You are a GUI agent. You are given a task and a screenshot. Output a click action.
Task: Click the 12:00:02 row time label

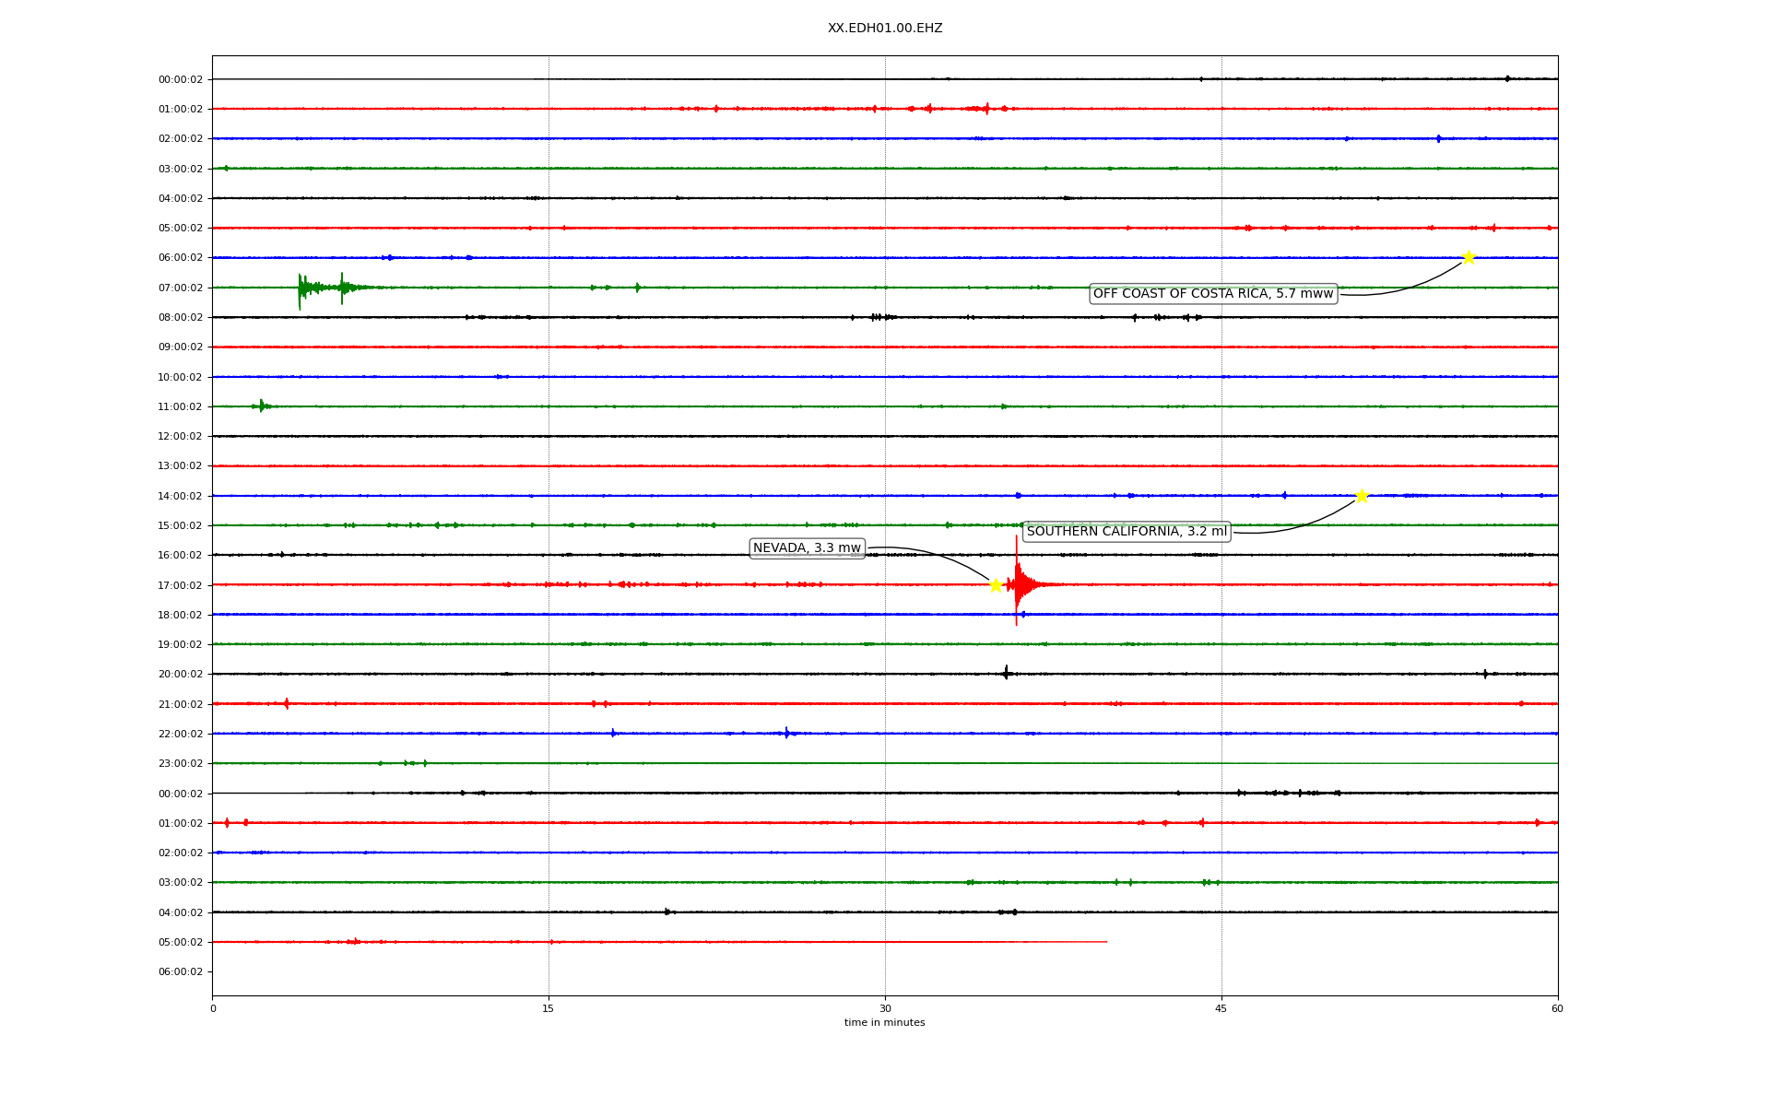pos(180,436)
